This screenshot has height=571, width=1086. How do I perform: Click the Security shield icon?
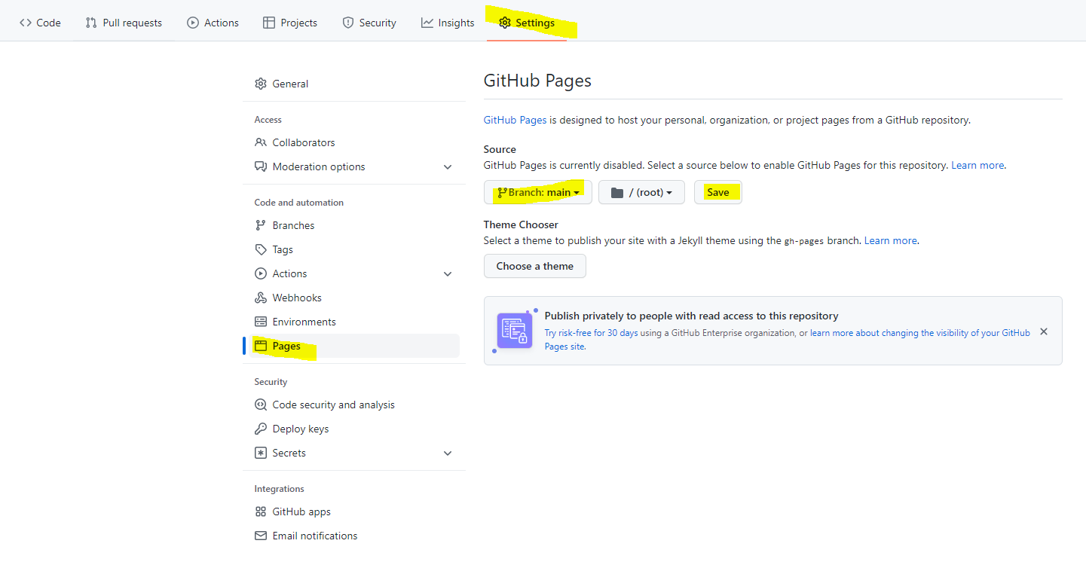[348, 23]
